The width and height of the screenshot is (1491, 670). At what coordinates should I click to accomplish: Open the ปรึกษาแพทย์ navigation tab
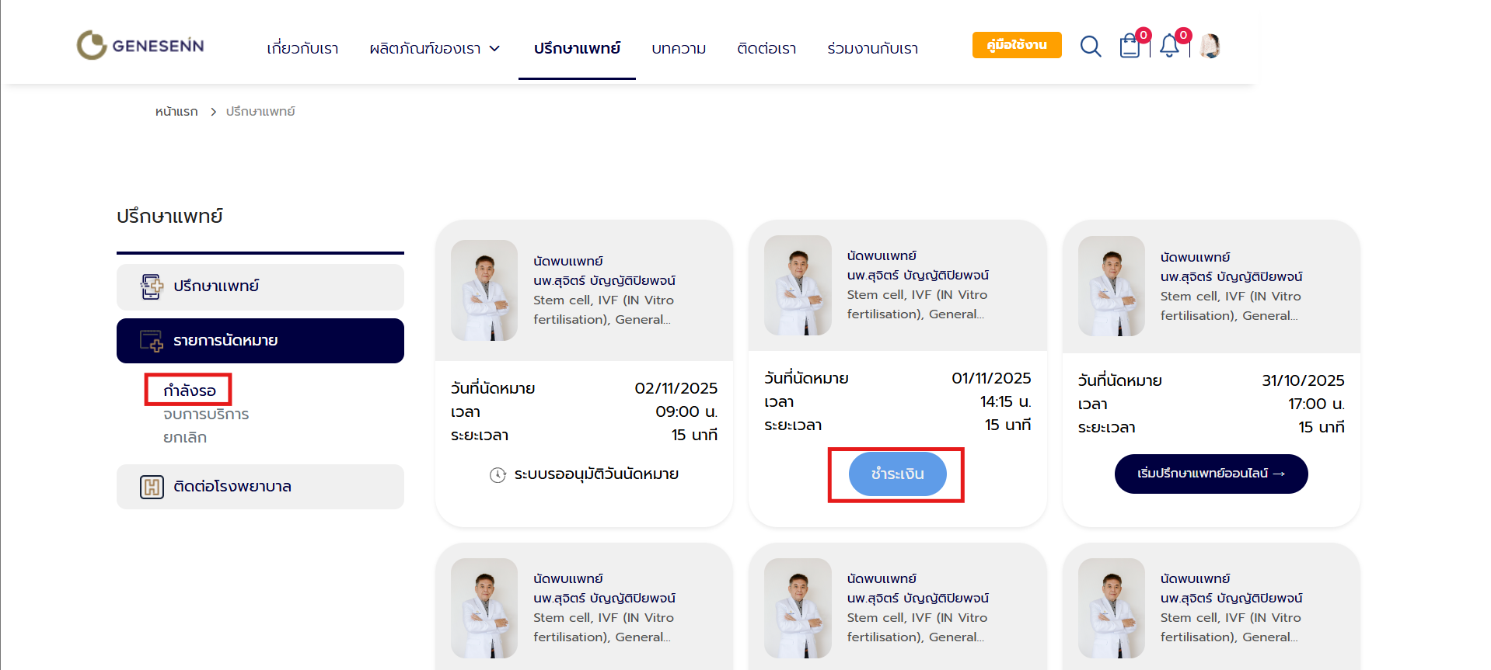tap(577, 48)
